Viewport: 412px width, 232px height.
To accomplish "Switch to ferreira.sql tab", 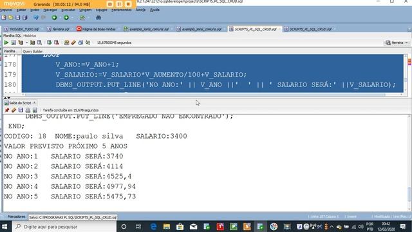I will click(x=60, y=29).
